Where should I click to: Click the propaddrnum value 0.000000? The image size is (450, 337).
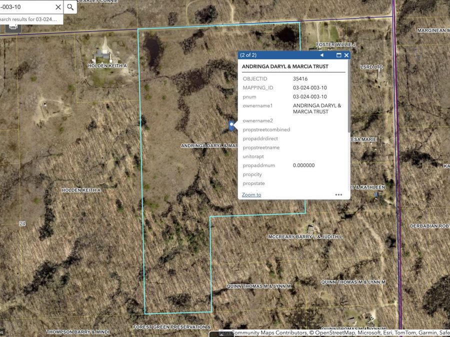pos(303,165)
